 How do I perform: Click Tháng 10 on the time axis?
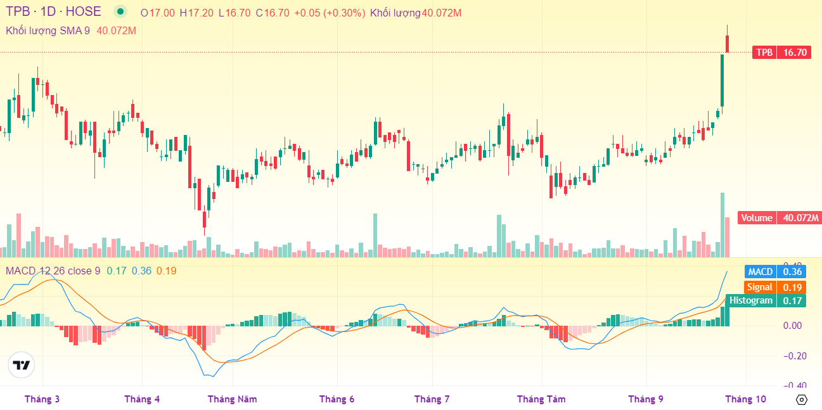pyautogui.click(x=745, y=399)
